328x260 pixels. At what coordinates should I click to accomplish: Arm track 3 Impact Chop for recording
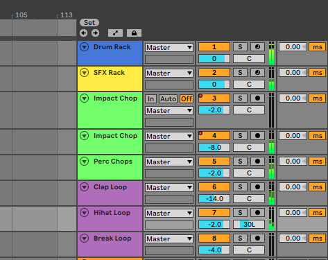[257, 98]
